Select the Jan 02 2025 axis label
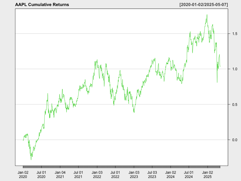The image size is (241, 181). pos(208,175)
